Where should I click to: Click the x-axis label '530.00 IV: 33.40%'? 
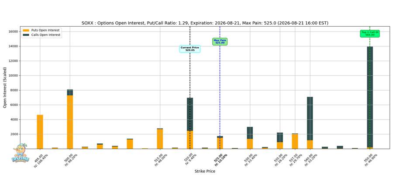[252, 159]
